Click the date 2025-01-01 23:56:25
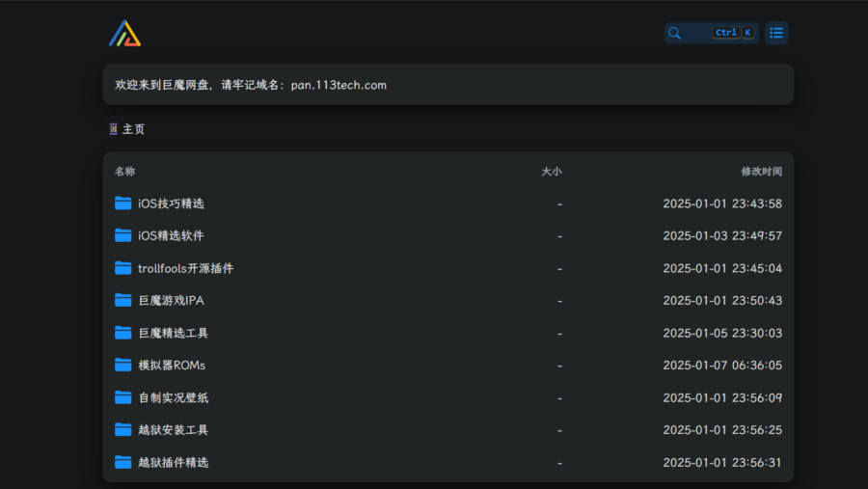 [722, 430]
